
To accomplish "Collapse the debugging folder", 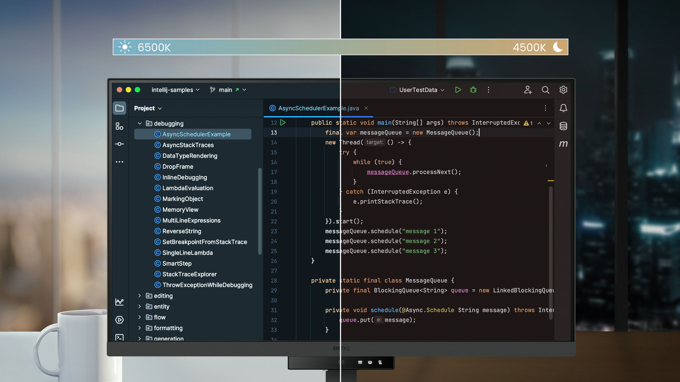I will pyautogui.click(x=140, y=123).
